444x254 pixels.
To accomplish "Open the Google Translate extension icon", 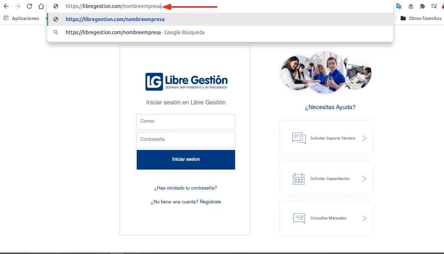I will tap(399, 6).
